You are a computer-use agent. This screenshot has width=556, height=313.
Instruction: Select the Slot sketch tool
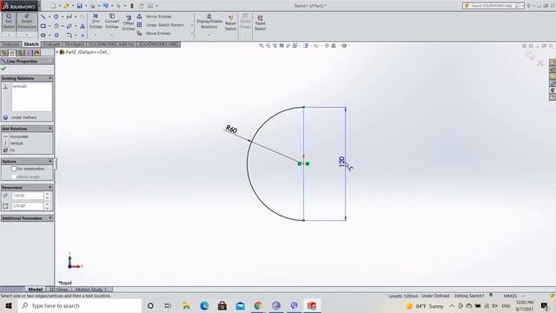[43, 35]
